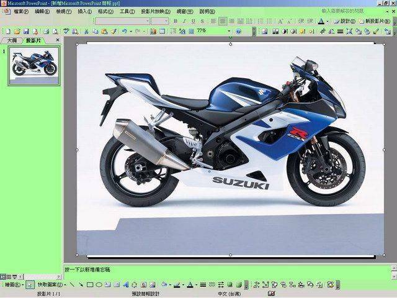Open Line Style on the Picture toolbar

341,31
